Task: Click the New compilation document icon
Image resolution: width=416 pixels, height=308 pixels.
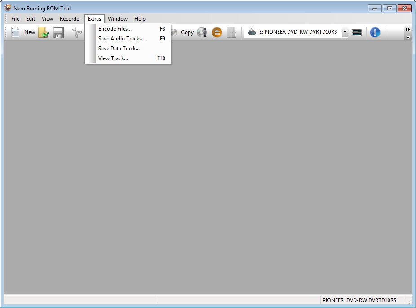Action: click(15, 32)
